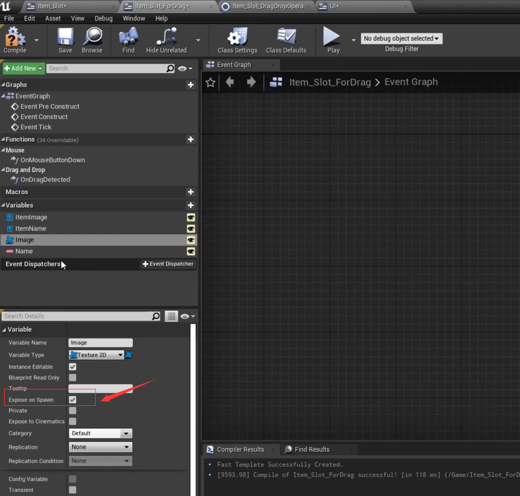520x496 pixels.
Task: Browse to asset in Content Browser
Action: pos(92,40)
